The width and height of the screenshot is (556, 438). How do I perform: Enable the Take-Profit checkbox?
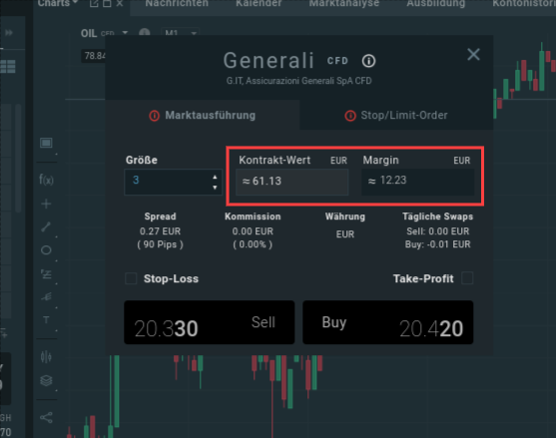point(467,278)
